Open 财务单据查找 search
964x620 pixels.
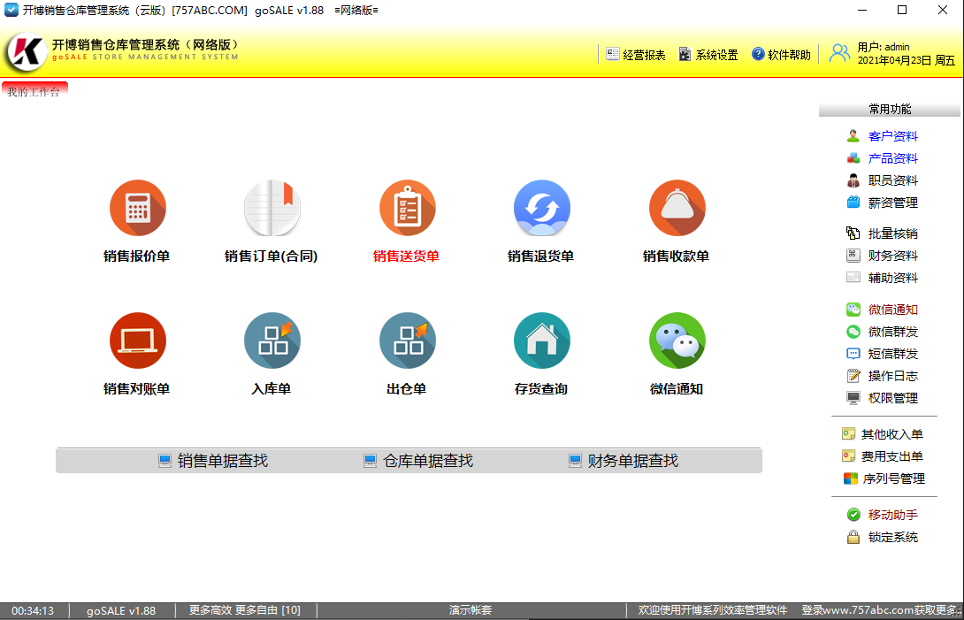(632, 461)
